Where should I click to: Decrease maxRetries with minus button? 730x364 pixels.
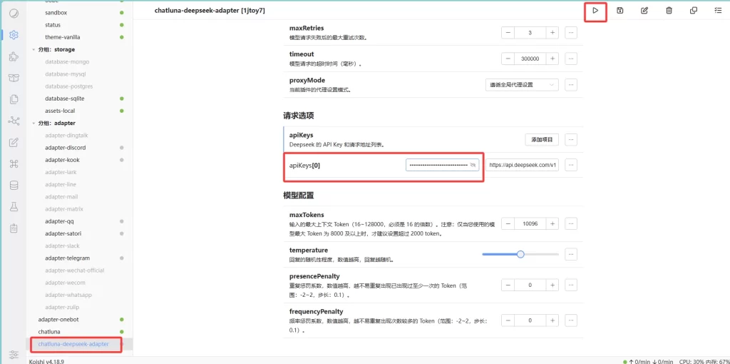pos(508,33)
